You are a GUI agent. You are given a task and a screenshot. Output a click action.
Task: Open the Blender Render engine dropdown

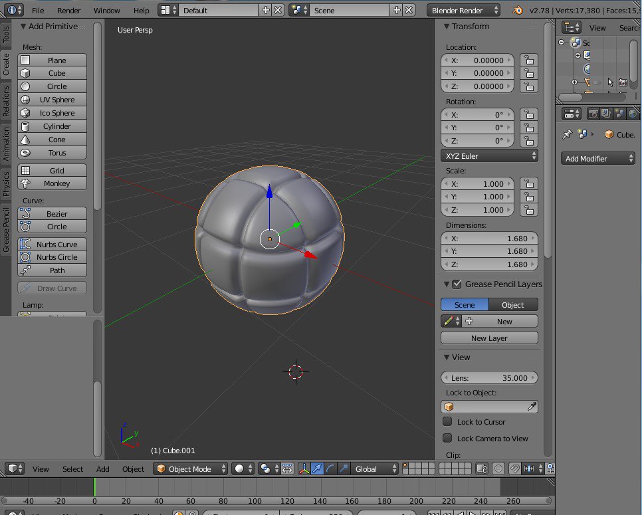tap(463, 10)
